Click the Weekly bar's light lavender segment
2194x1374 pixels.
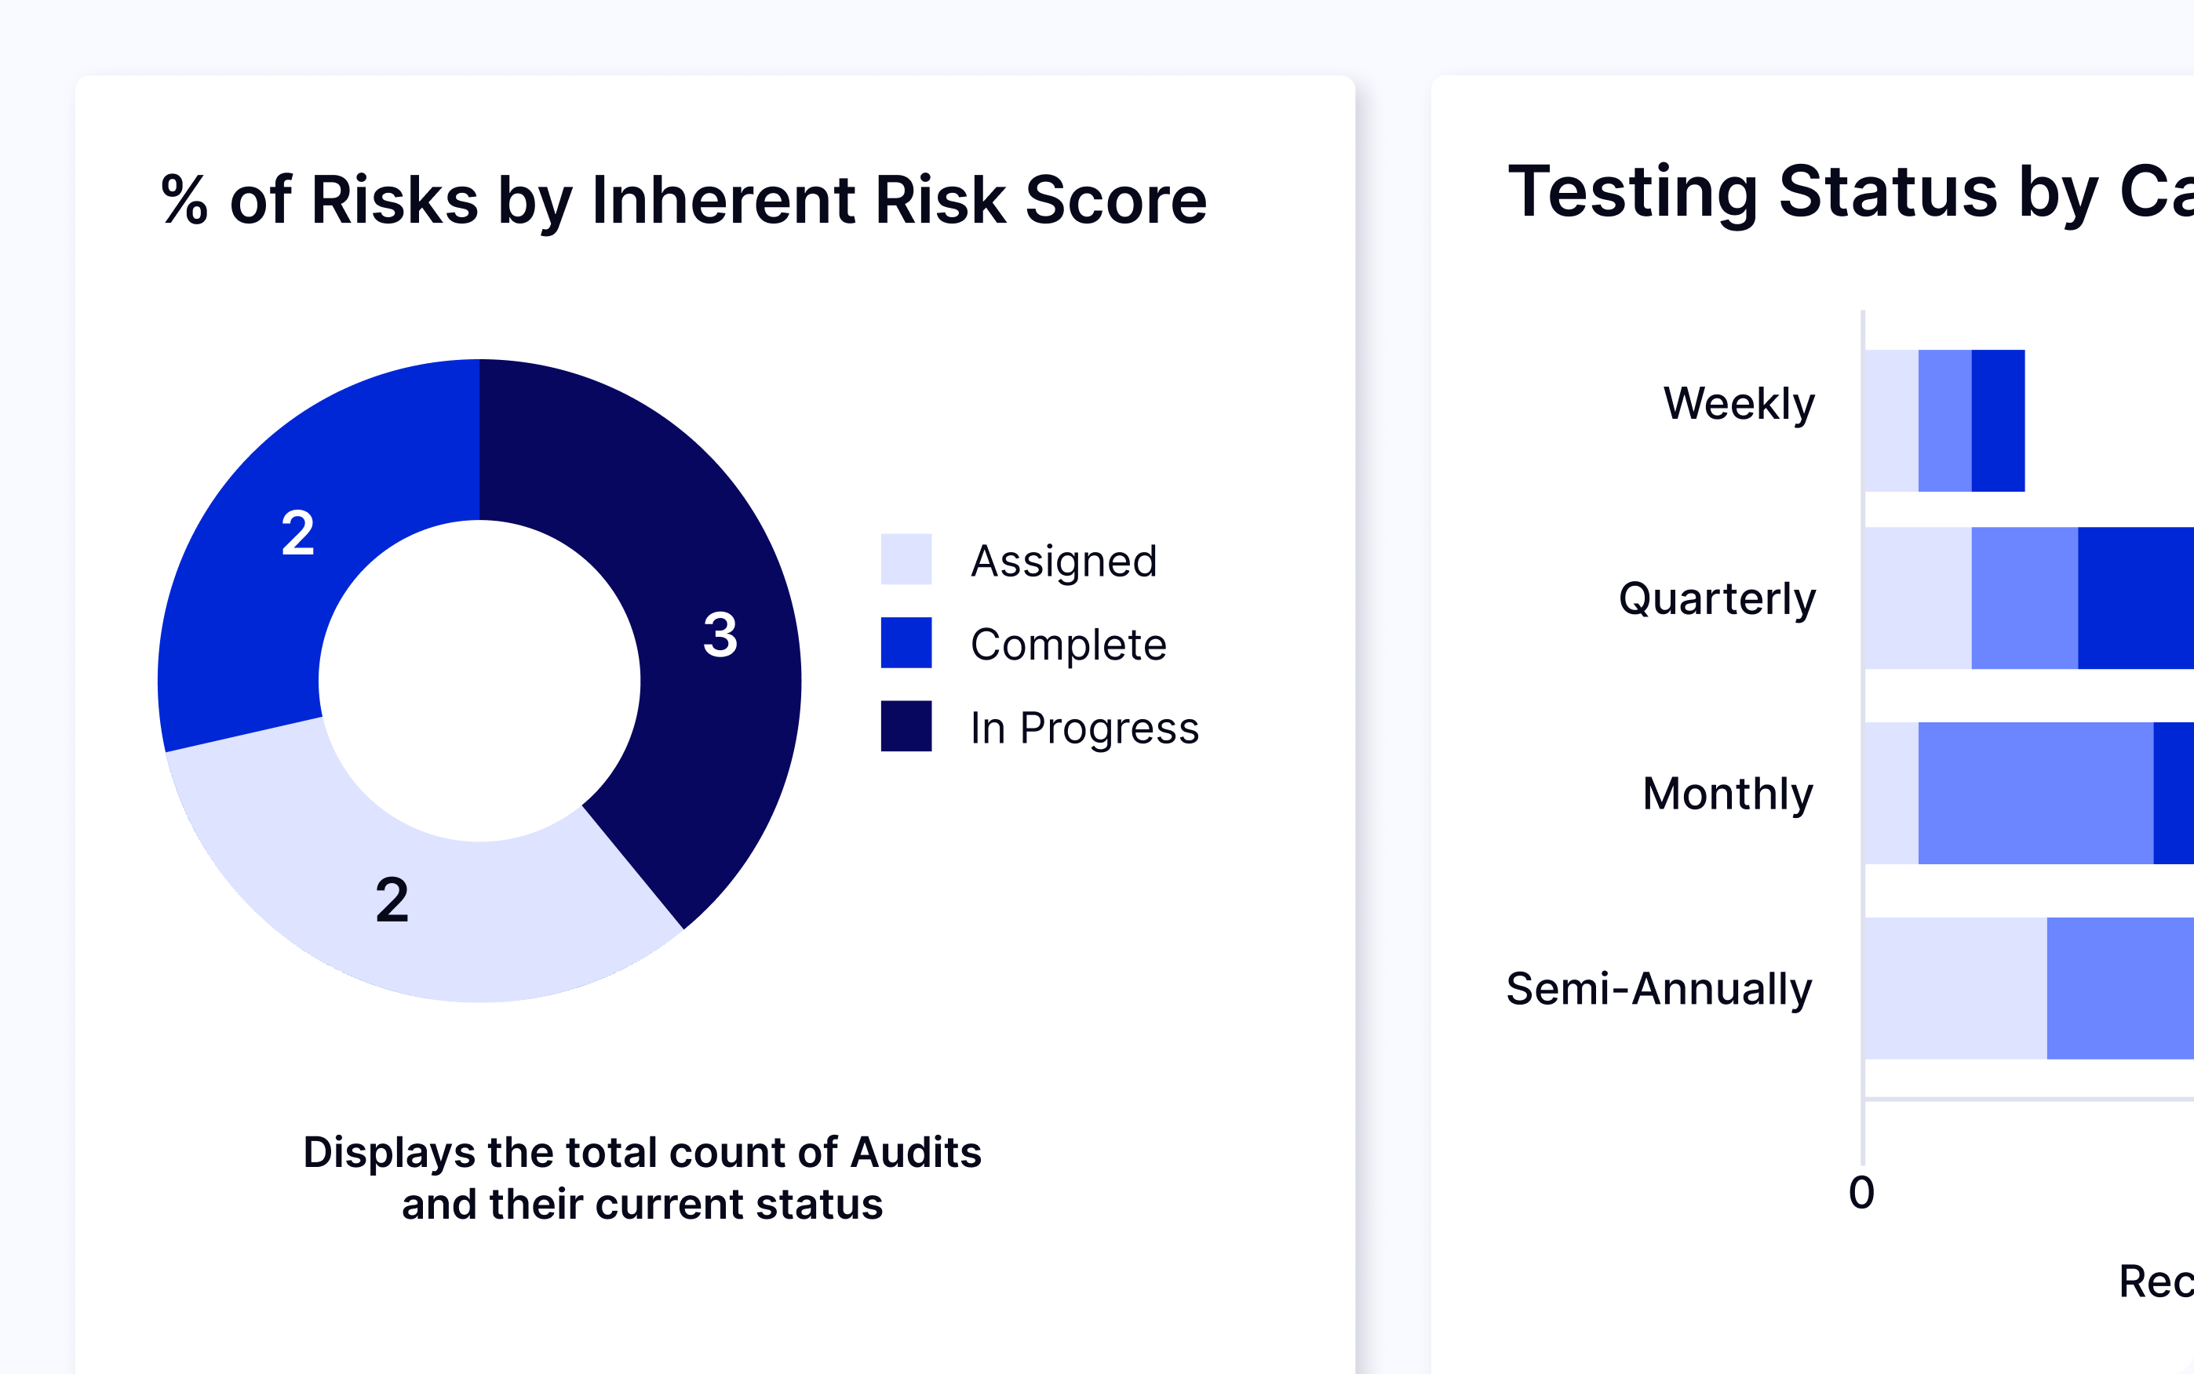[1891, 420]
